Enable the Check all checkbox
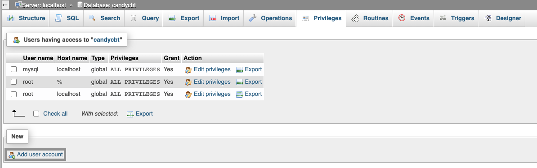The width and height of the screenshot is (537, 168). click(36, 114)
